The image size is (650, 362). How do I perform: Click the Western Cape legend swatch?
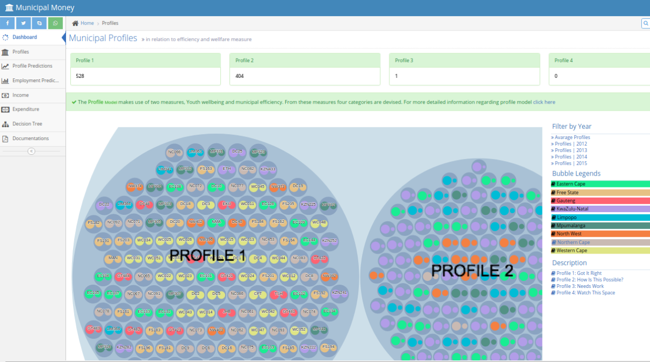(x=601, y=251)
